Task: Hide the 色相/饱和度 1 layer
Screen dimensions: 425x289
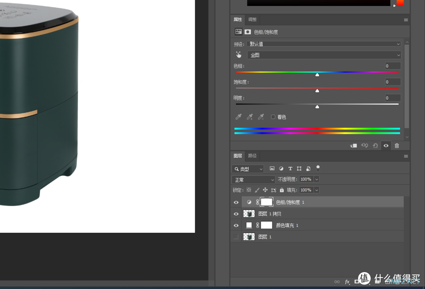Action: 236,202
